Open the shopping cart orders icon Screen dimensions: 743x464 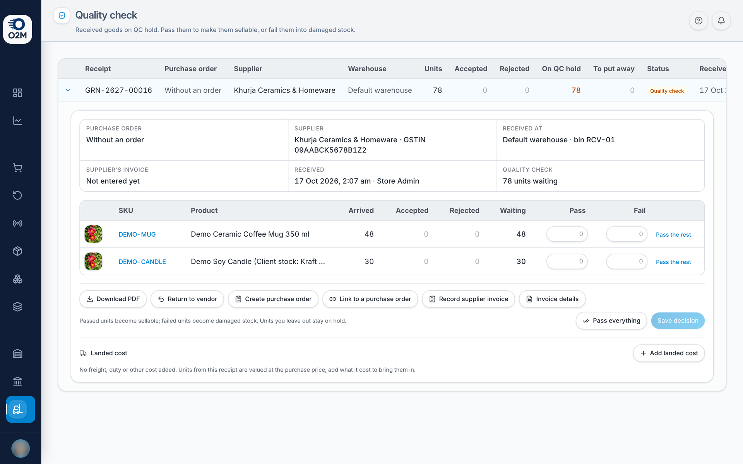point(17,167)
